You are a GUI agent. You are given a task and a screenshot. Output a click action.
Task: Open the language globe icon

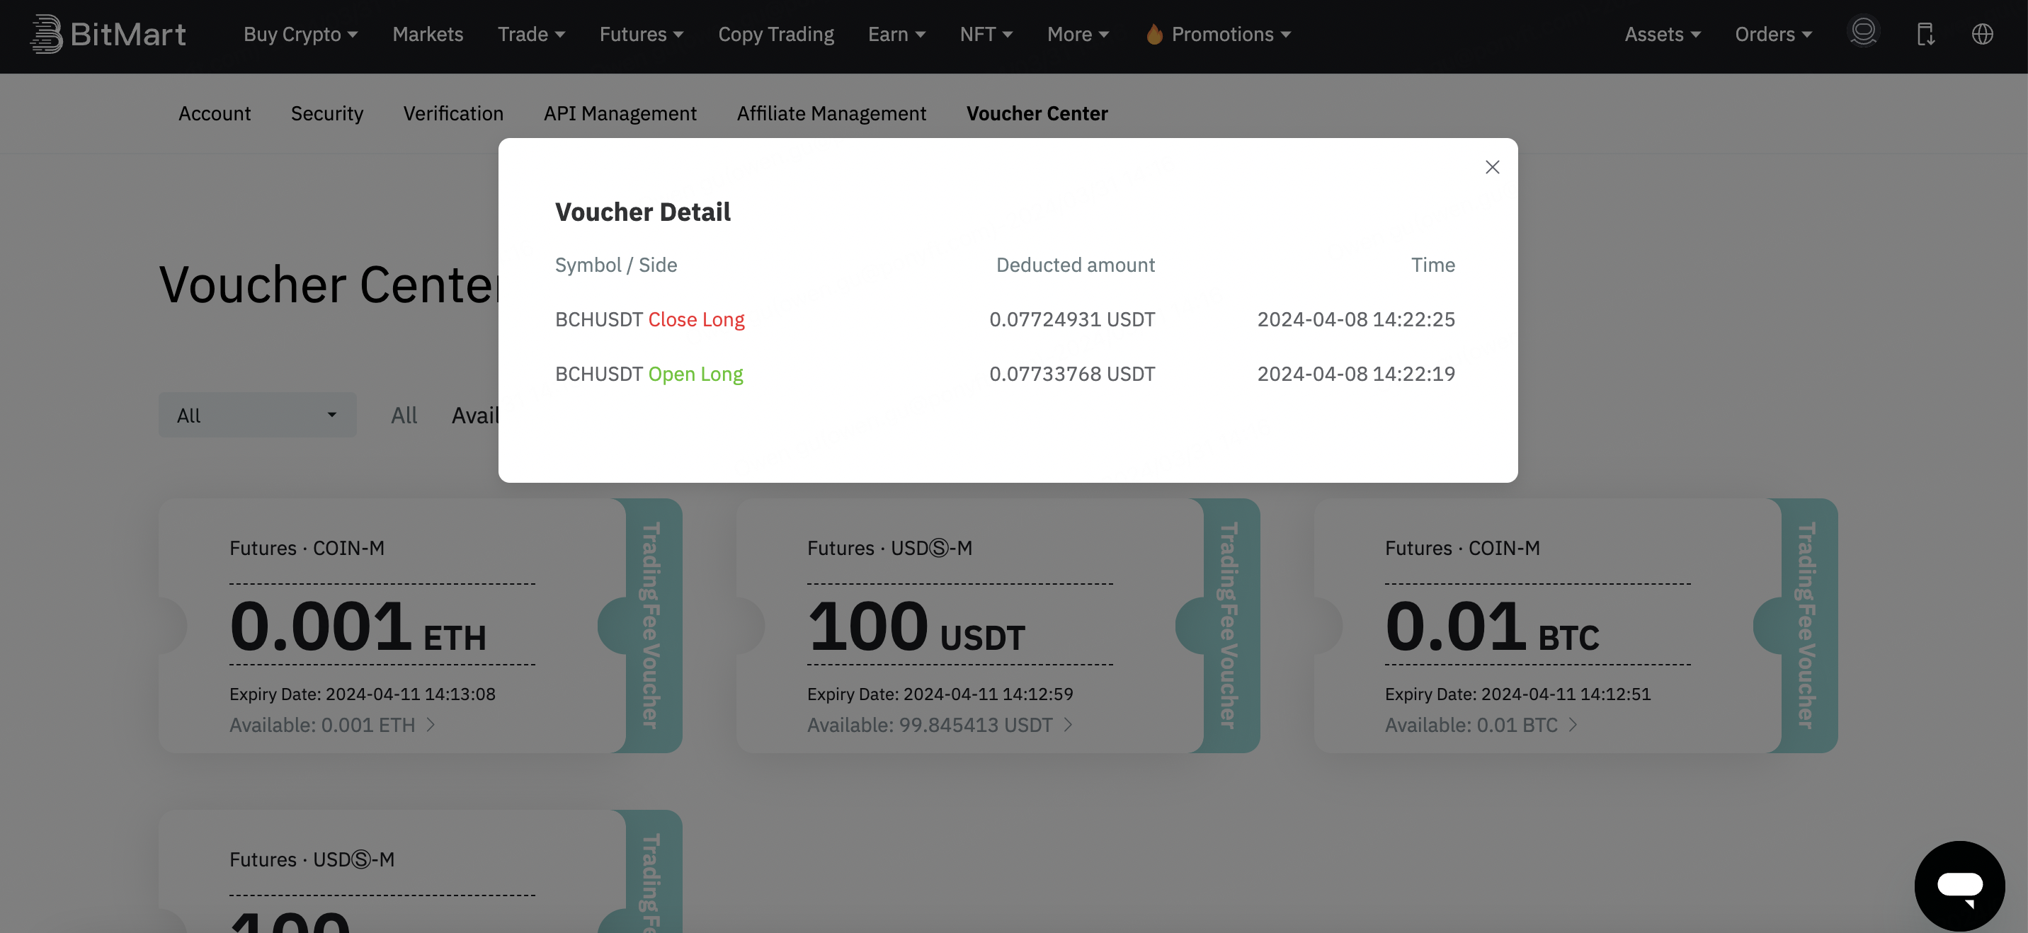(x=1981, y=34)
